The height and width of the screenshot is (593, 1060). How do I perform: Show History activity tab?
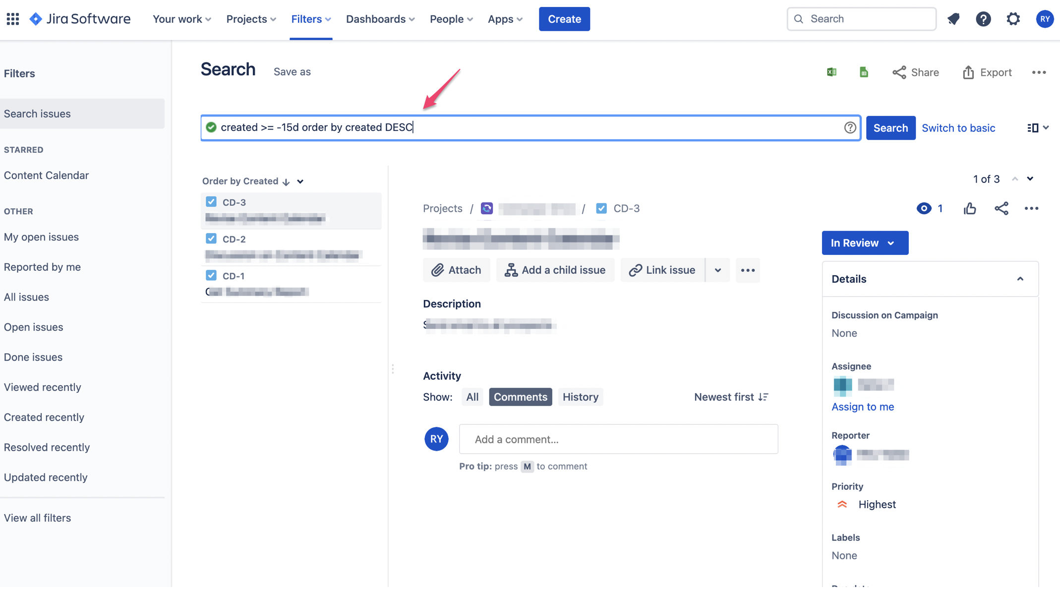(580, 397)
